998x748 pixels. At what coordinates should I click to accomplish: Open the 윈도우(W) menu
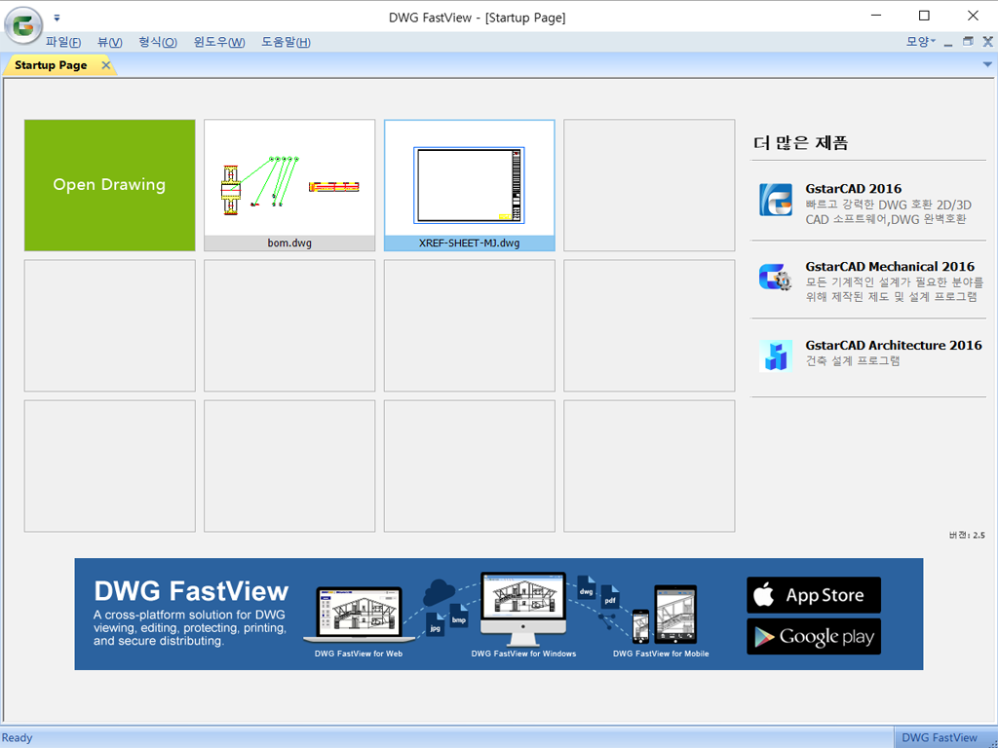[219, 42]
